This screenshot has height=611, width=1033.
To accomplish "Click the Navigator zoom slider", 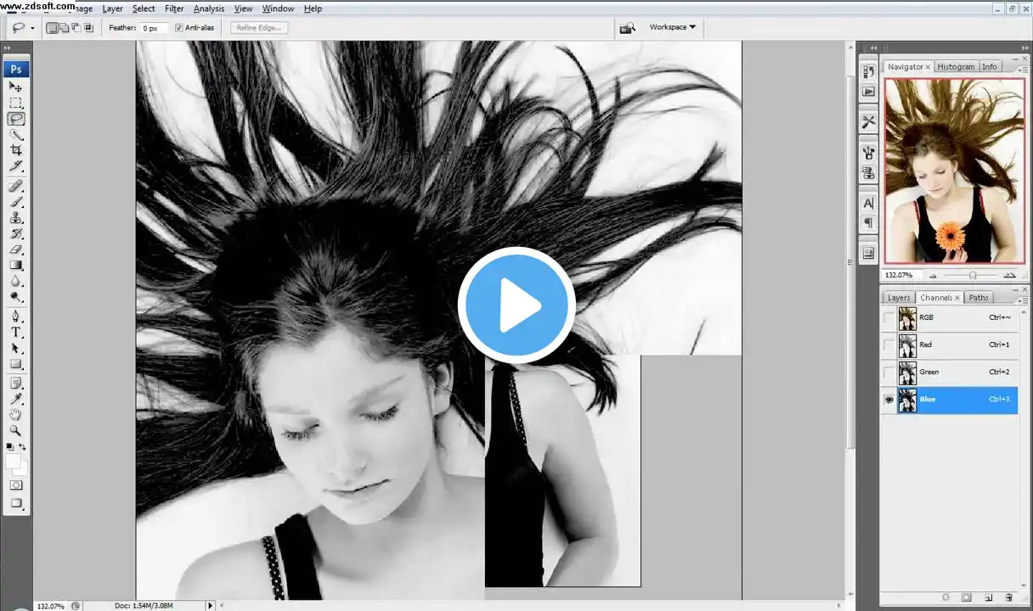I will (972, 275).
